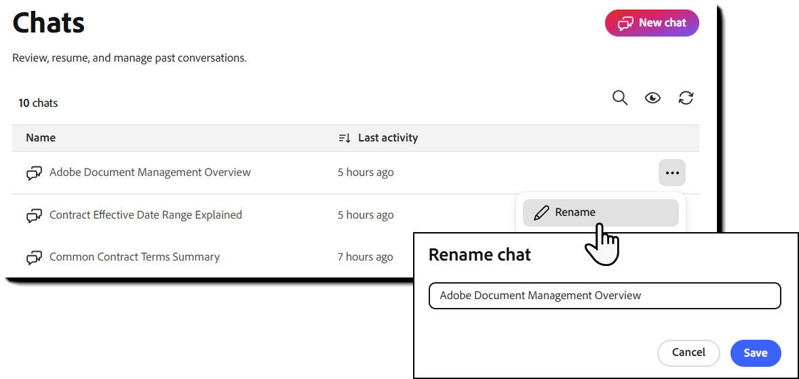Choose Rename from the context menu
The width and height of the screenshot is (799, 379).
pos(601,213)
